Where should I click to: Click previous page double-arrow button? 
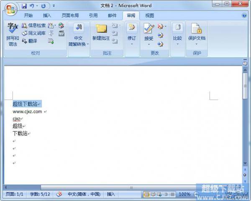[245, 169]
